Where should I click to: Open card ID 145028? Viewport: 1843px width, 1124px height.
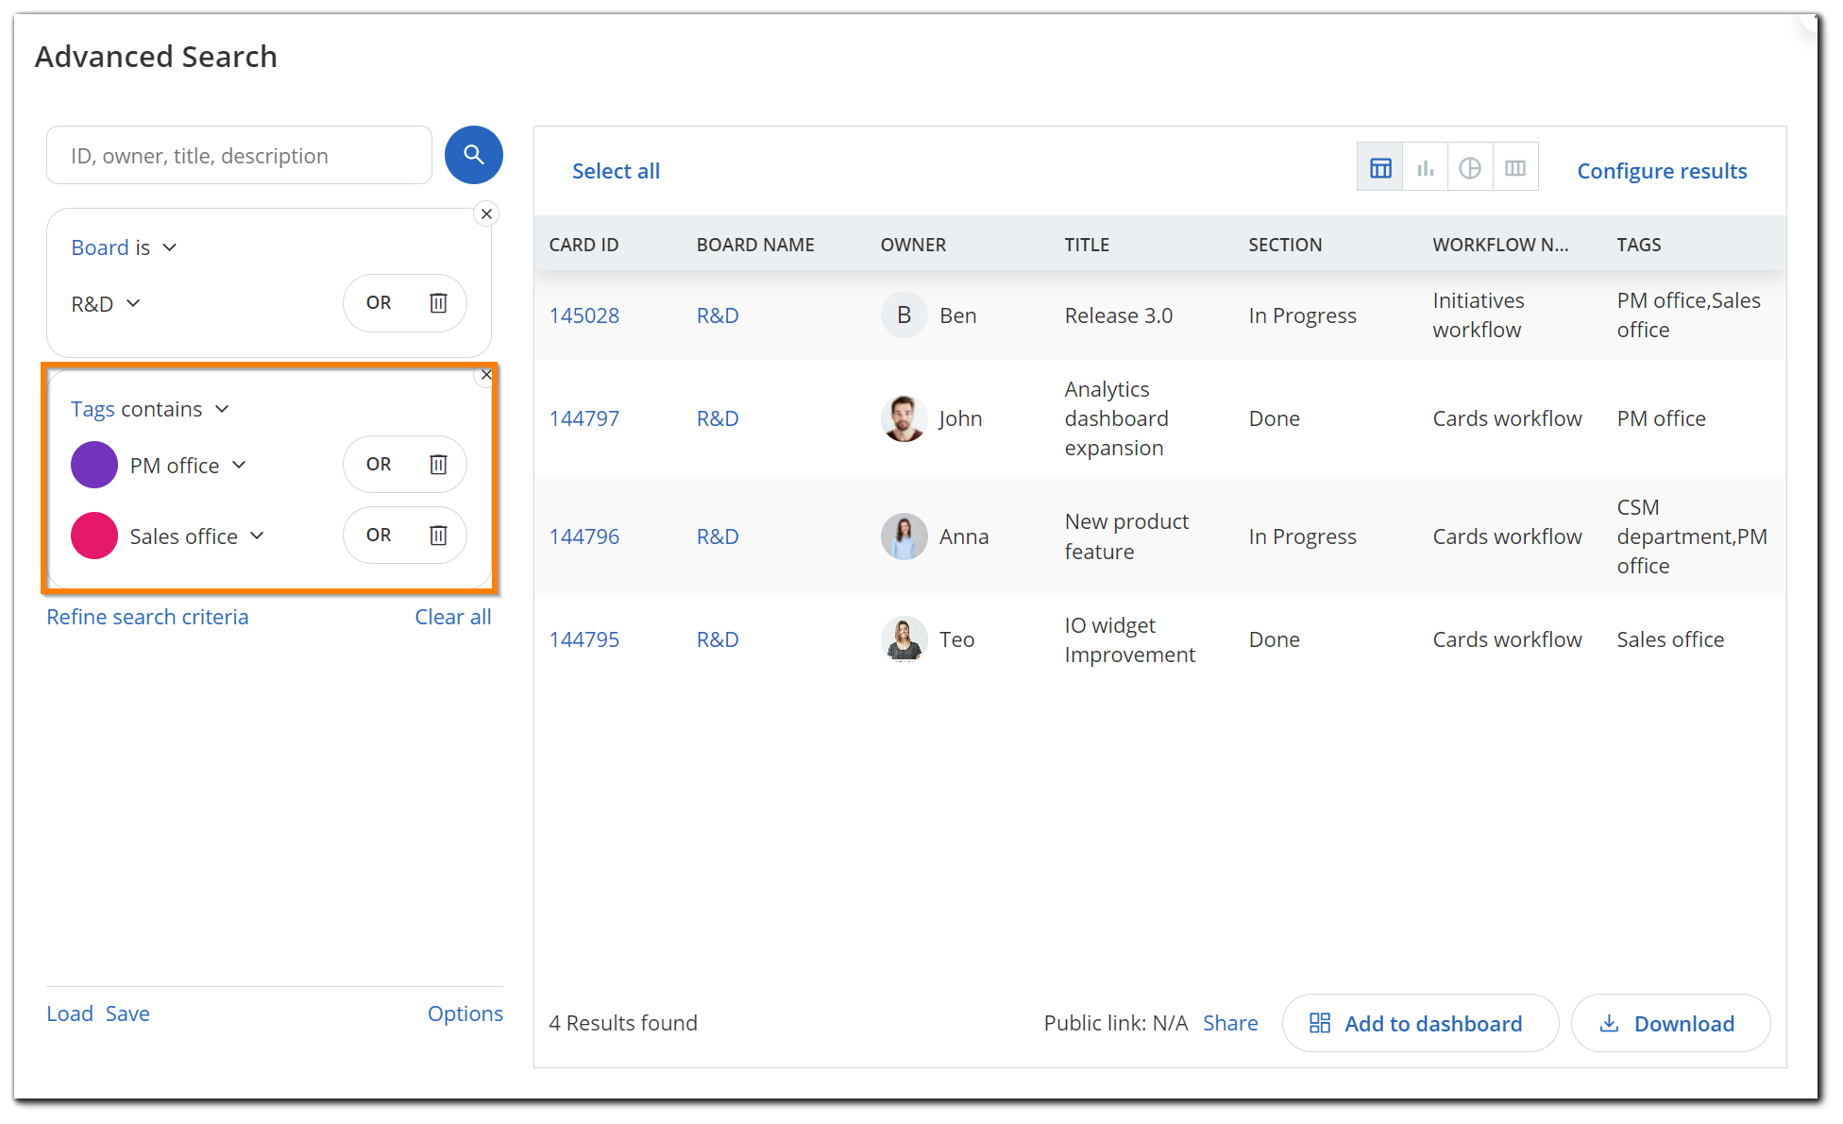point(584,315)
